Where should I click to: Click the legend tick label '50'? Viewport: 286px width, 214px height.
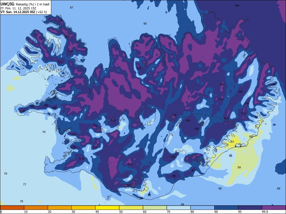tap(121, 212)
